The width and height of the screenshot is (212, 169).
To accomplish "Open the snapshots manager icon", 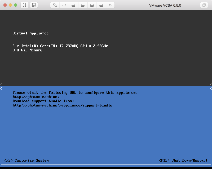I will tap(34, 5).
